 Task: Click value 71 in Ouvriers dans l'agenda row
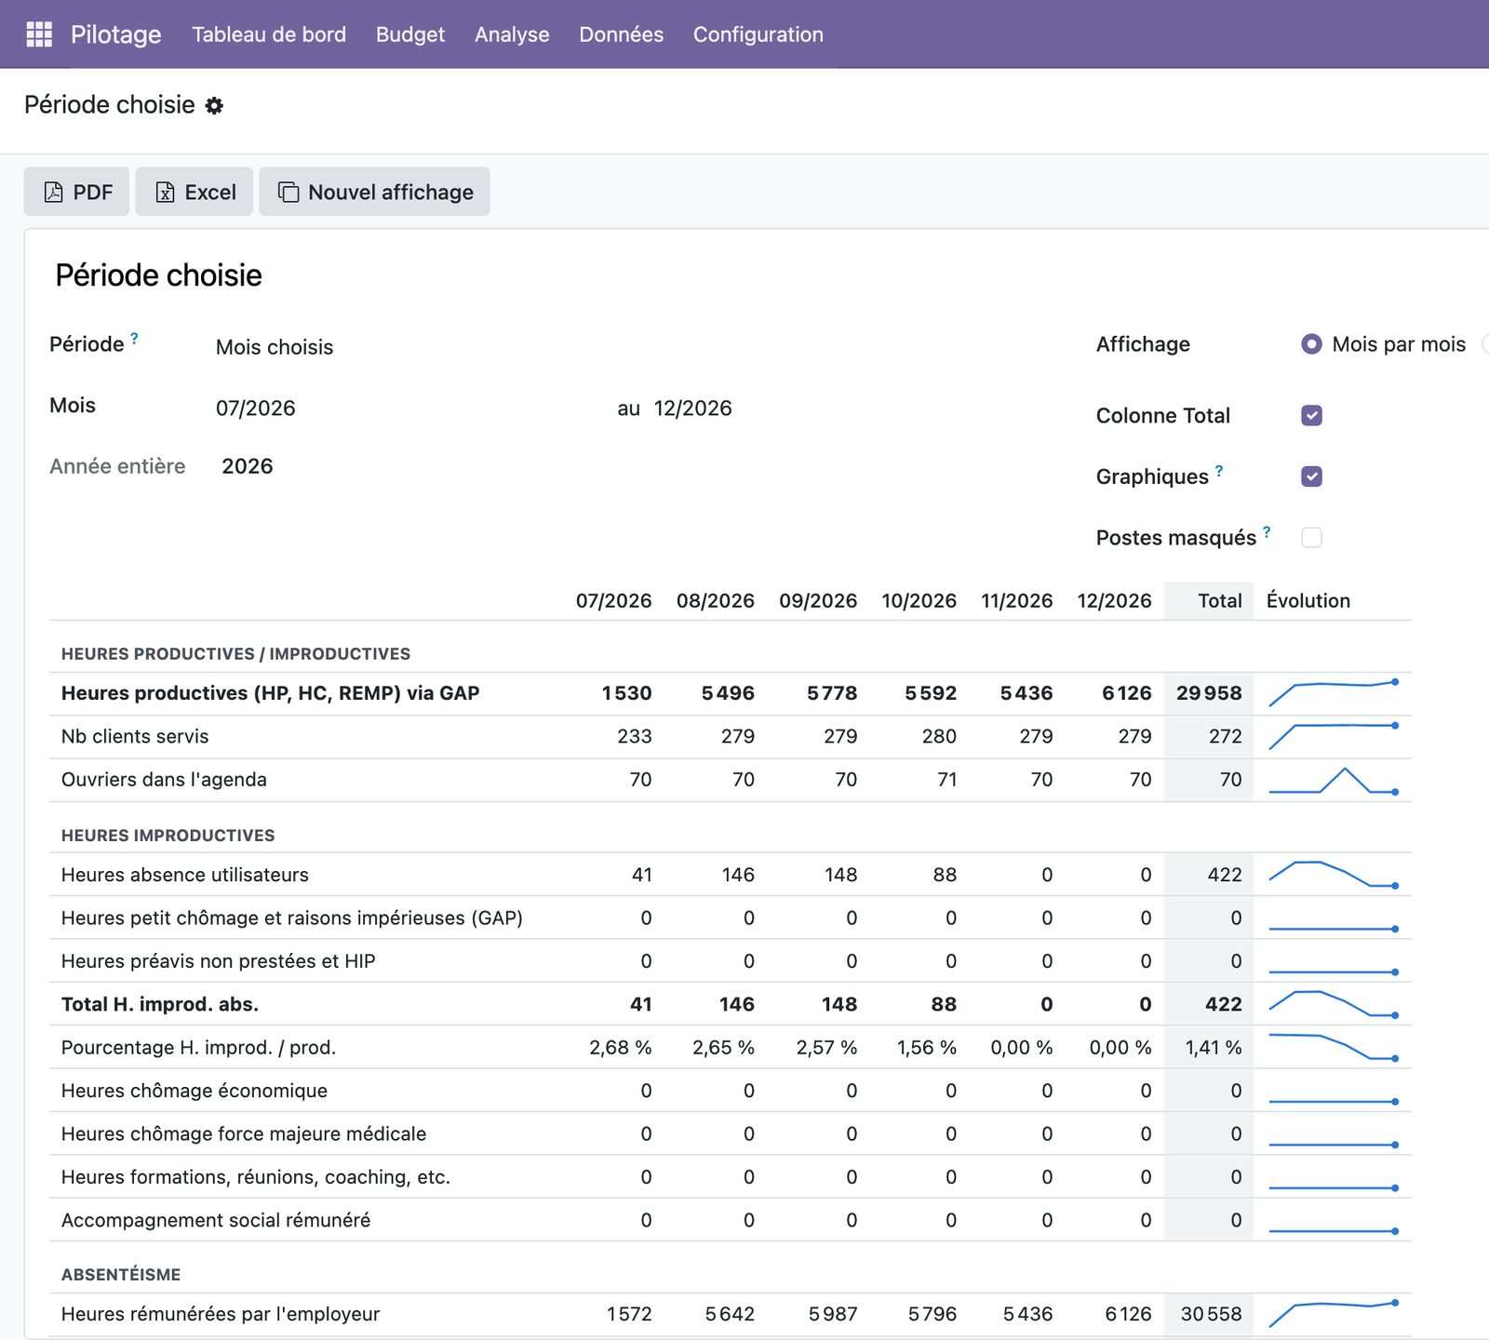(947, 780)
